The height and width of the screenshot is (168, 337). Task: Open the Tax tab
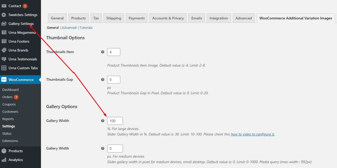(x=96, y=18)
